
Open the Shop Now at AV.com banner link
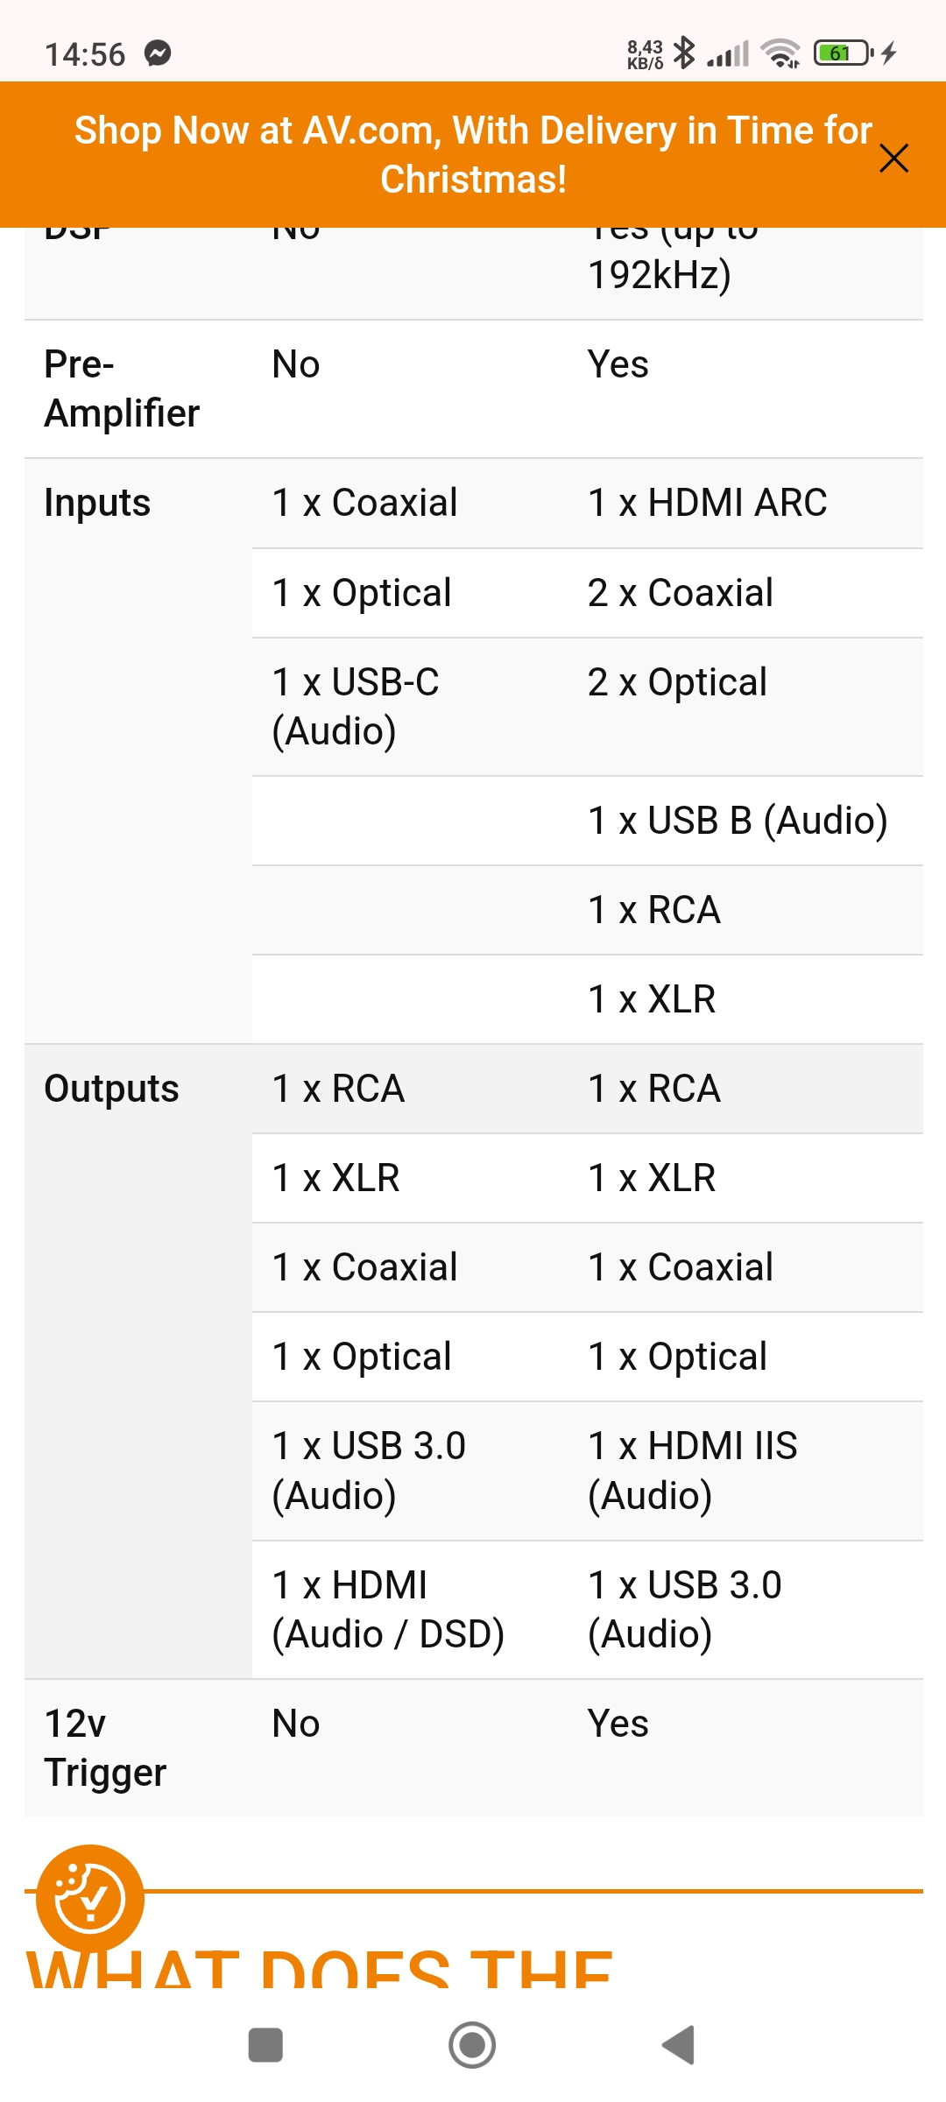point(473,154)
